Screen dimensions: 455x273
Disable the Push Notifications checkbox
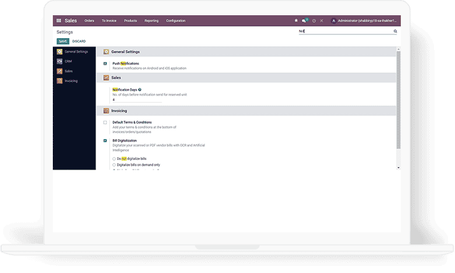[x=105, y=64]
